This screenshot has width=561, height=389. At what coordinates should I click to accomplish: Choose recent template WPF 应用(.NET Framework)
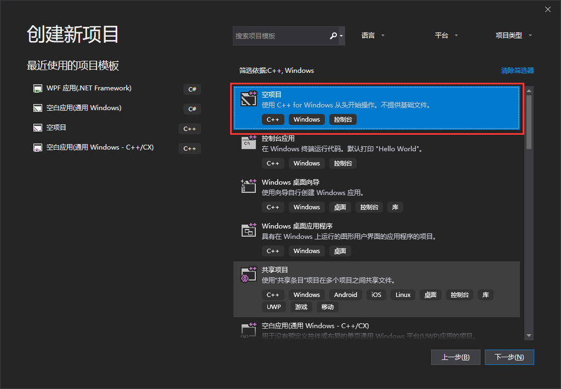pos(117,88)
